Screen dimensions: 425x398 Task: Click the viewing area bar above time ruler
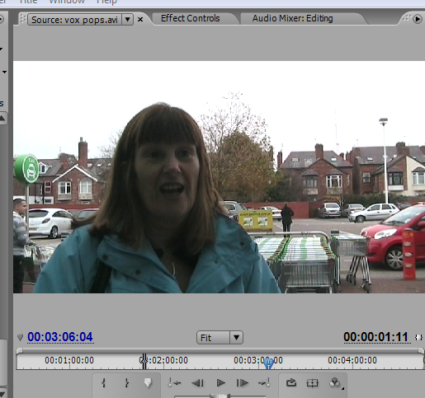[220, 350]
